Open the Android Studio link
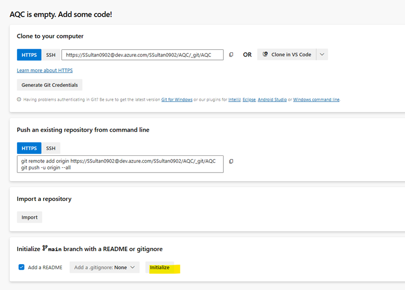405x290 pixels. coord(272,99)
